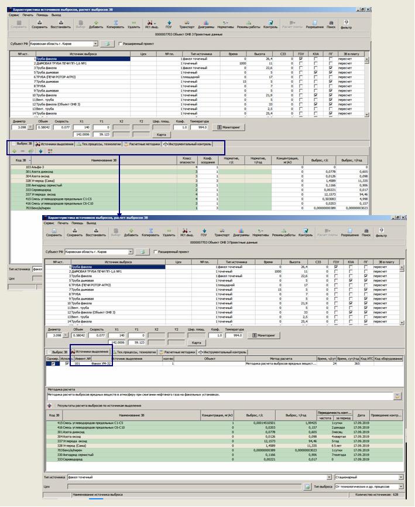Image resolution: width=415 pixels, height=507 pixels.
Task: Toggle the ГОУ checkbox for the first Труба факела row
Action: tap(300, 59)
